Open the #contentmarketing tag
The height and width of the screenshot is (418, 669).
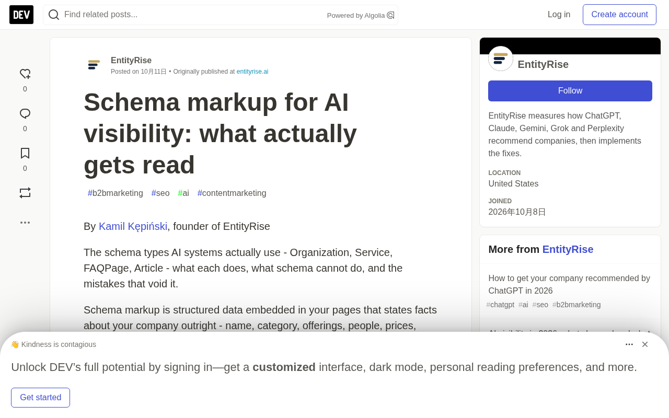[232, 193]
